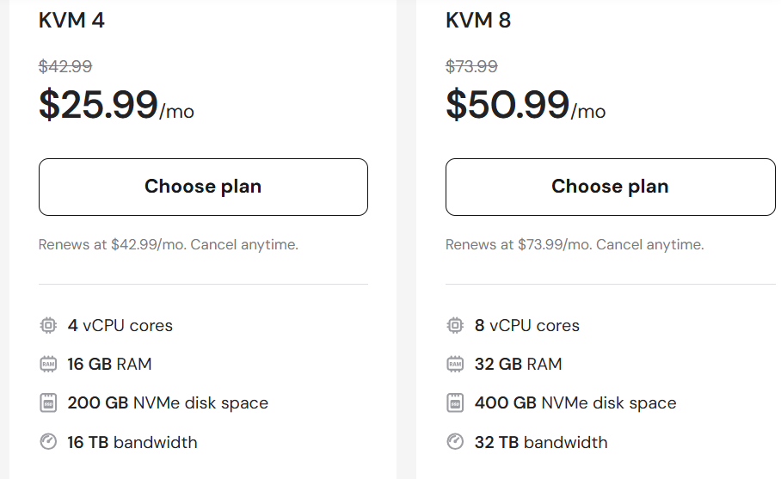This screenshot has width=781, height=479.
Task: Click the speedometer icon beside 16 TB bandwidth
Action: [48, 442]
